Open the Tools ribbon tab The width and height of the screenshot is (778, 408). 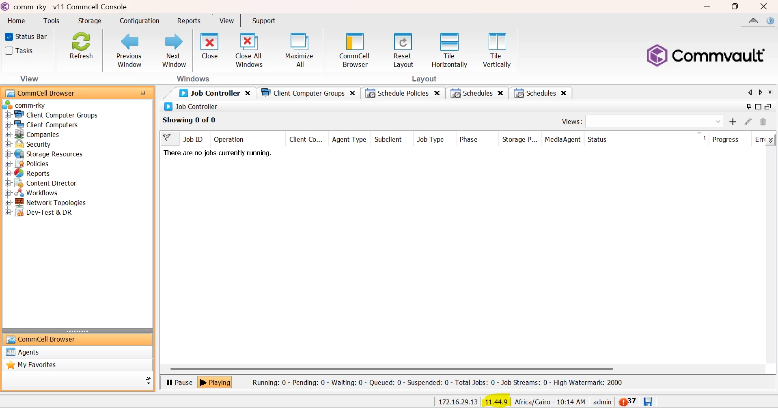click(x=52, y=21)
